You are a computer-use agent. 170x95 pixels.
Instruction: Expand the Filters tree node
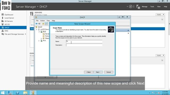(41, 38)
